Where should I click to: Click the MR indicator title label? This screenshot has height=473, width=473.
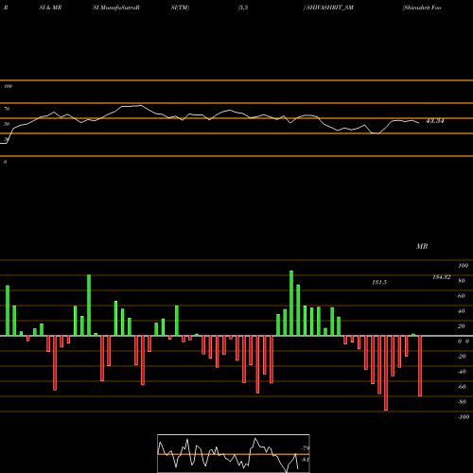point(422,246)
